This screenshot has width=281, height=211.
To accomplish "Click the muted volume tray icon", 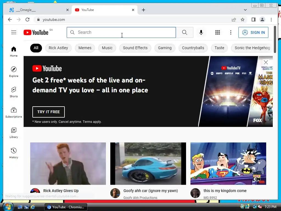I will [260, 207].
